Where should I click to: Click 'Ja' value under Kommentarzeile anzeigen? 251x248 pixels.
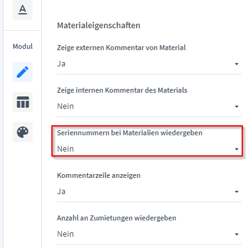(61, 192)
